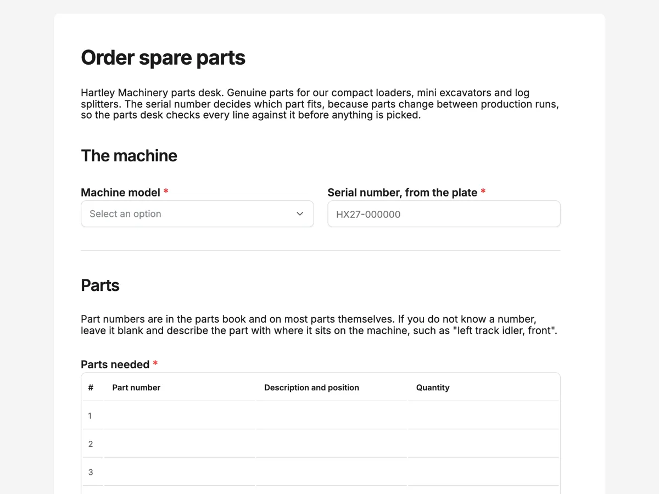Click row 3 Quantity cell
This screenshot has height=494, width=659.
[x=483, y=472]
